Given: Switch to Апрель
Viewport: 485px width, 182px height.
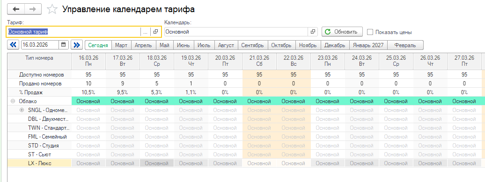Looking at the screenshot, I should click(x=144, y=45).
